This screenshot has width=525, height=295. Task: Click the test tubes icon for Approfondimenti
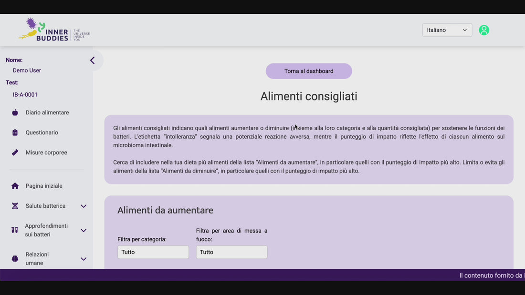15,230
